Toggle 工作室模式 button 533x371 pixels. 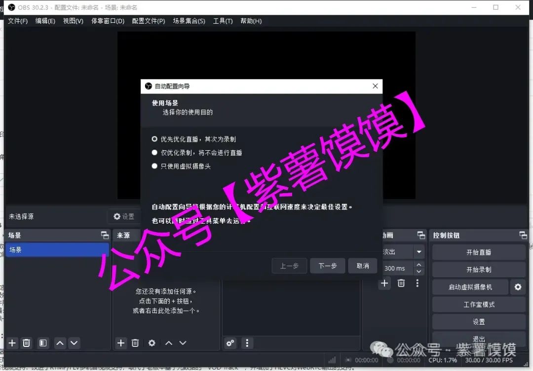pyautogui.click(x=479, y=304)
